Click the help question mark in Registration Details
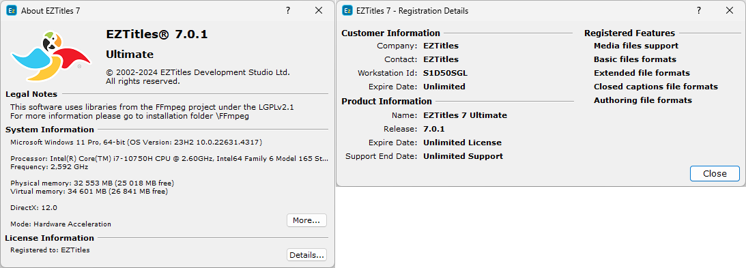 pos(699,10)
